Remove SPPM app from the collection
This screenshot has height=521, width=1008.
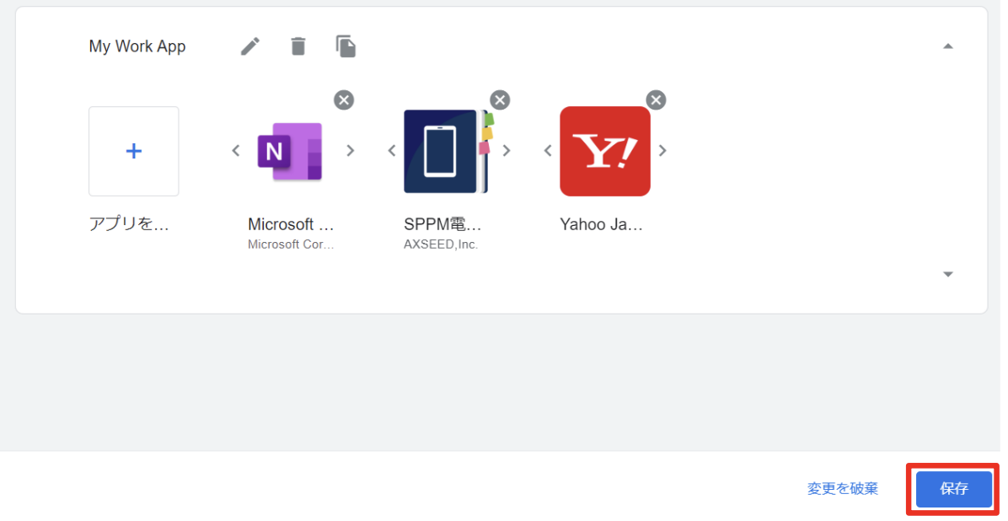point(500,99)
